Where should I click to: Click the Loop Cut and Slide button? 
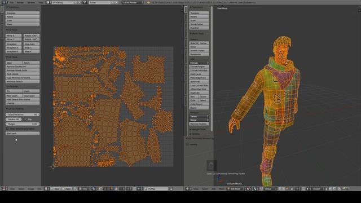click(199, 85)
